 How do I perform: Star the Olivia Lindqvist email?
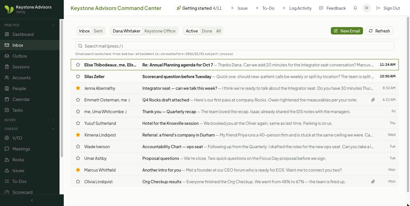[x=78, y=181]
